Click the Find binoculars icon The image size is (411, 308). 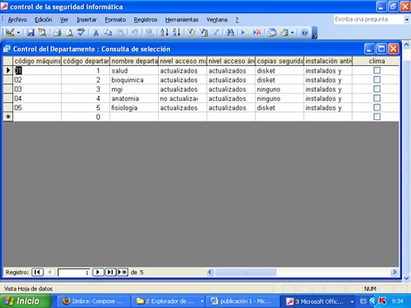tap(230, 32)
